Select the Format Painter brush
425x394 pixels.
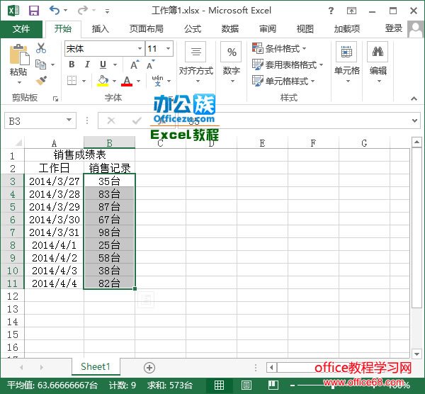(41, 80)
